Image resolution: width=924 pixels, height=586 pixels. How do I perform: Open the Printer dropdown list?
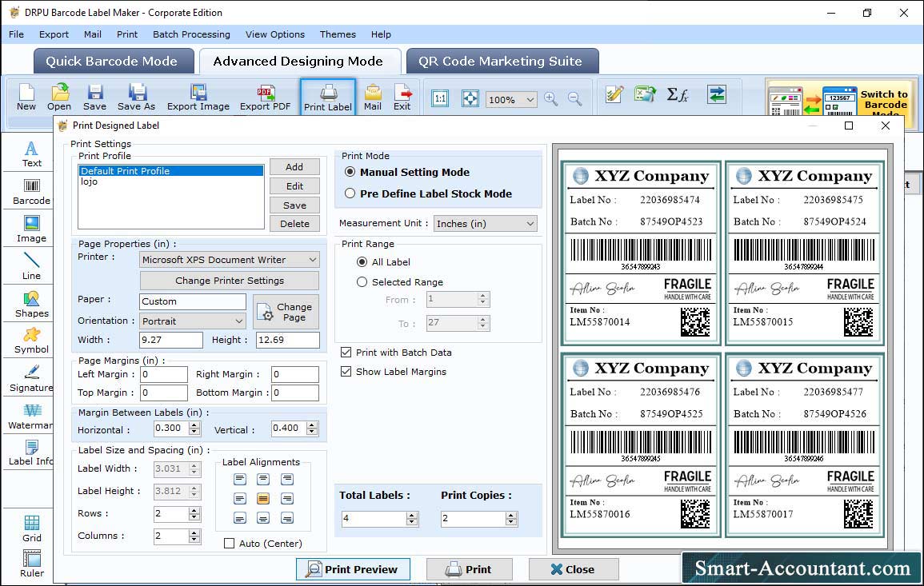click(x=230, y=260)
